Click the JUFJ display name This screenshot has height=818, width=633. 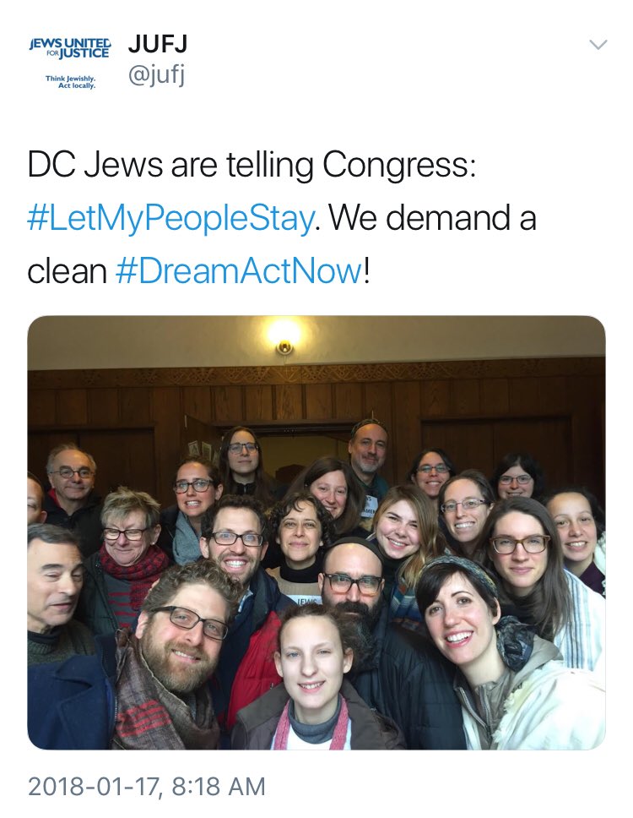tap(158, 44)
